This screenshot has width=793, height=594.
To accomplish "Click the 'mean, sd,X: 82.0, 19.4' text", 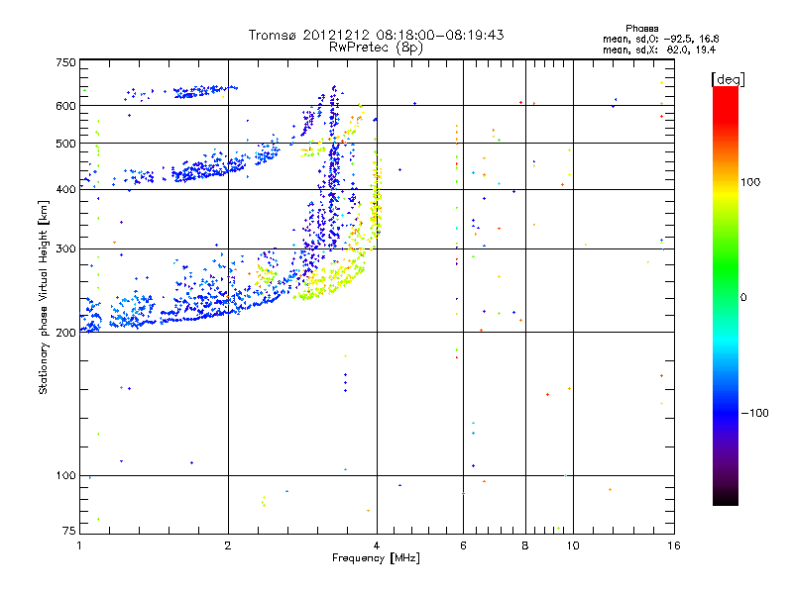I will (x=659, y=49).
